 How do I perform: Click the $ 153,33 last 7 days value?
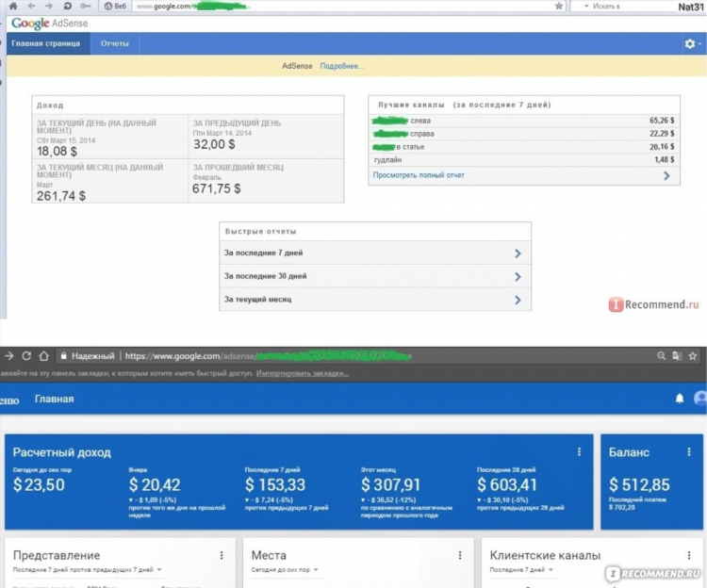tap(275, 485)
